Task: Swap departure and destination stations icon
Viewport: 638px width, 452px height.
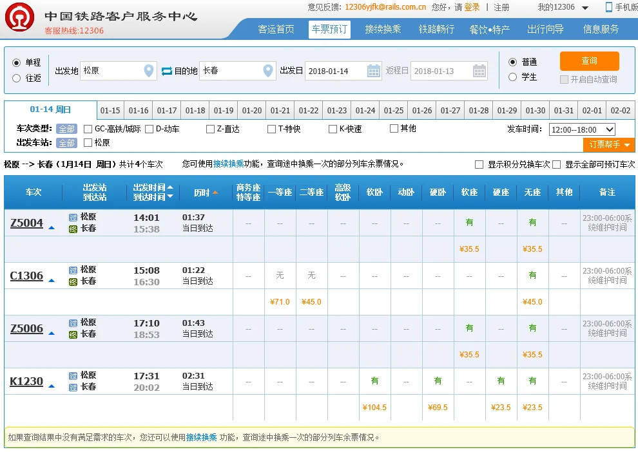Action: [x=167, y=71]
